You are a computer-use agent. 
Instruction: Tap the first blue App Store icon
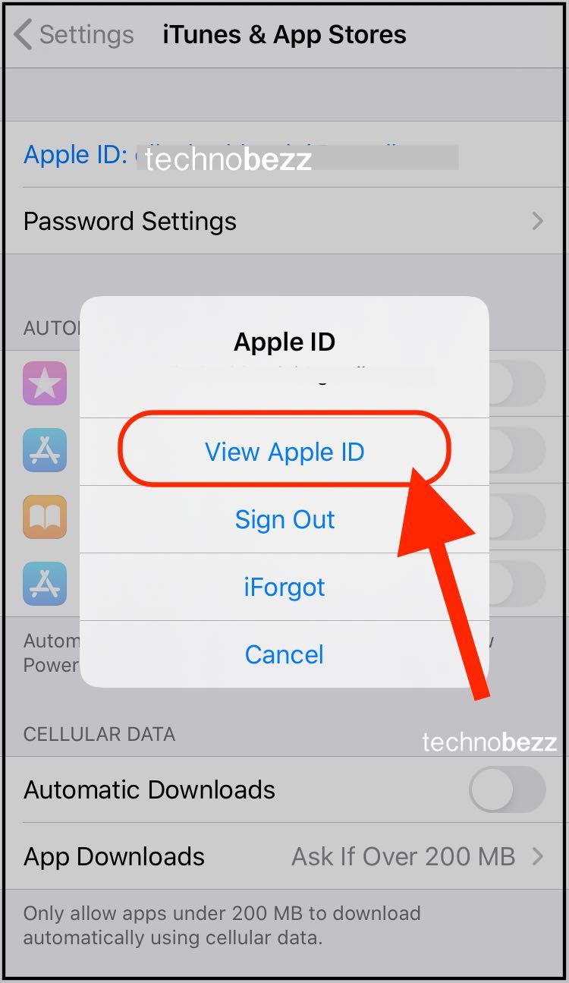pyautogui.click(x=45, y=450)
